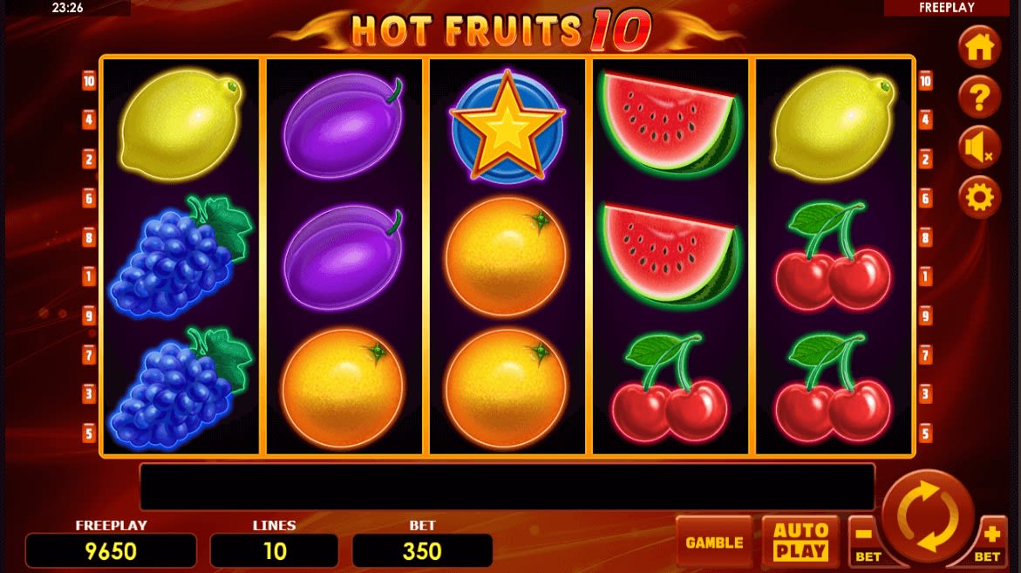Click the star scatter symbol
The image size is (1021, 573).
pyautogui.click(x=507, y=126)
